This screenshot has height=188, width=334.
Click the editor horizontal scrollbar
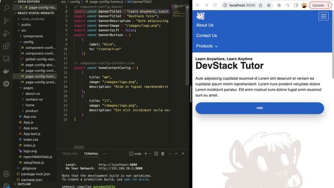79,147
